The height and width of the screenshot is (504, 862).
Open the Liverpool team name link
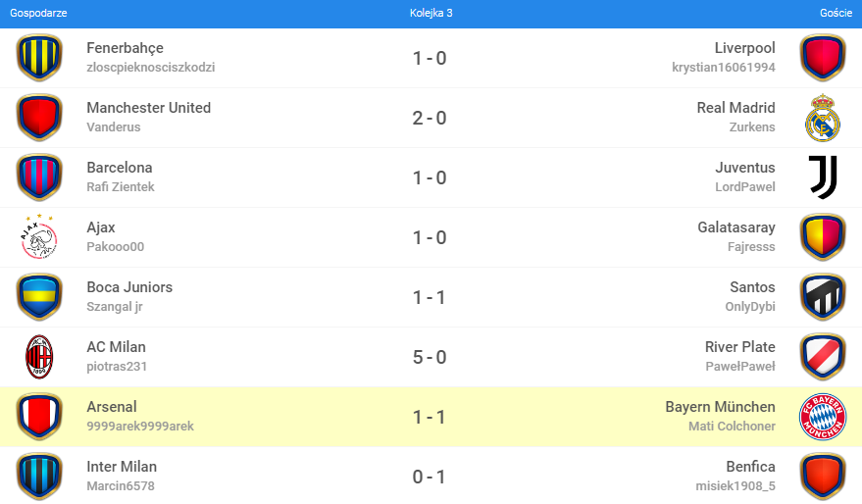pos(744,48)
